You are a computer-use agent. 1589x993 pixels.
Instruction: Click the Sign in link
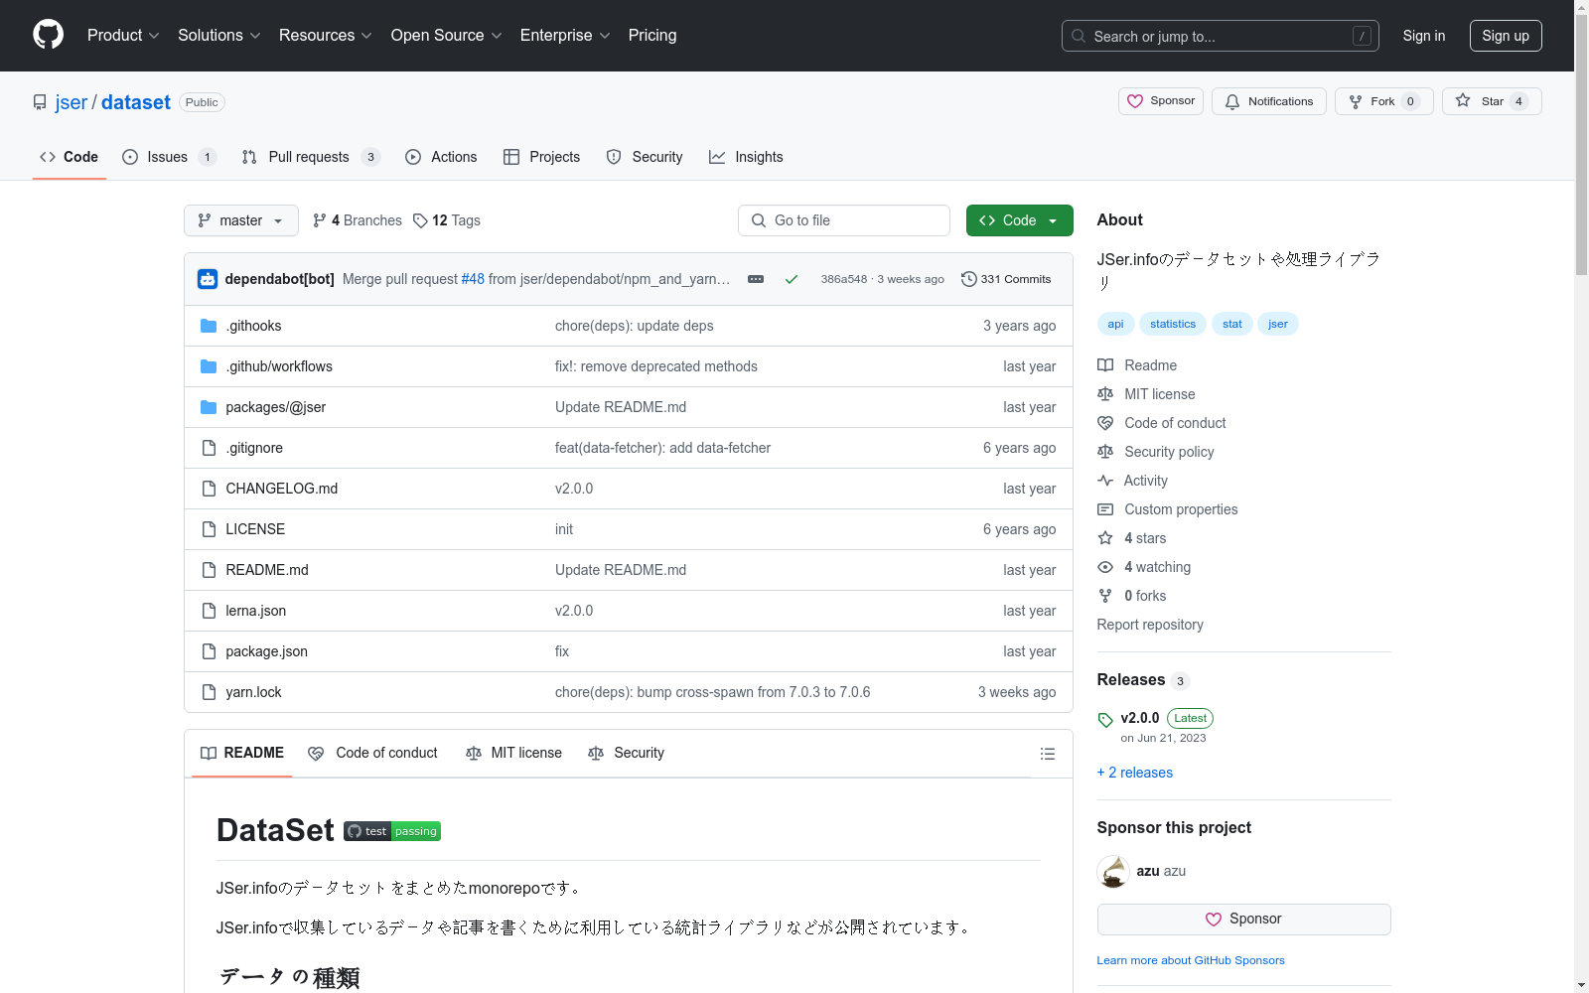pyautogui.click(x=1424, y=36)
